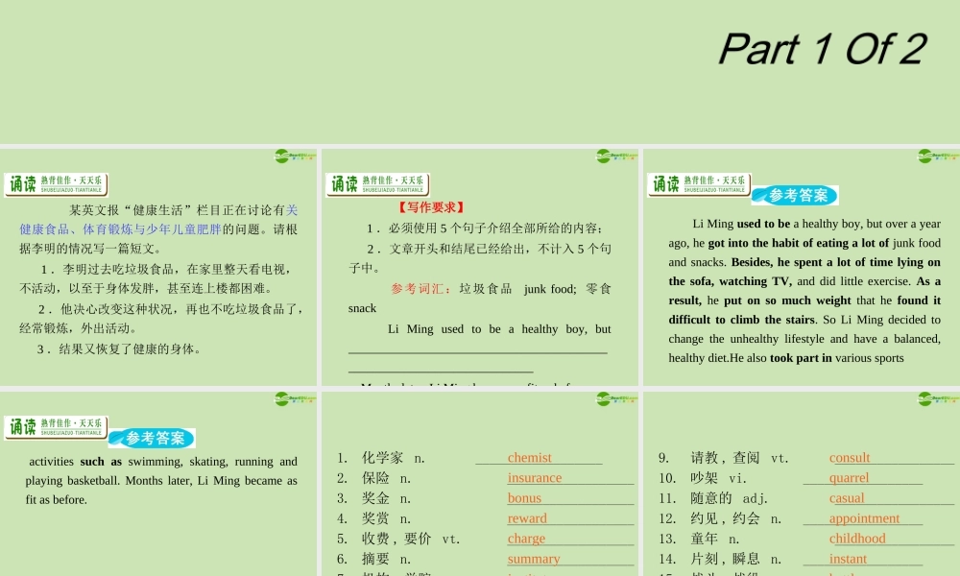Screen dimensions: 960x576
Task: Click the 参考答案 label above 'Li Ming used to be'
Action: coord(795,195)
